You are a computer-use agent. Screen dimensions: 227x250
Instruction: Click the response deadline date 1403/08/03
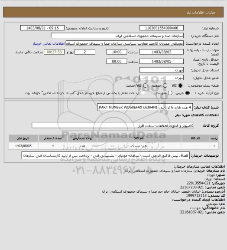point(162,52)
